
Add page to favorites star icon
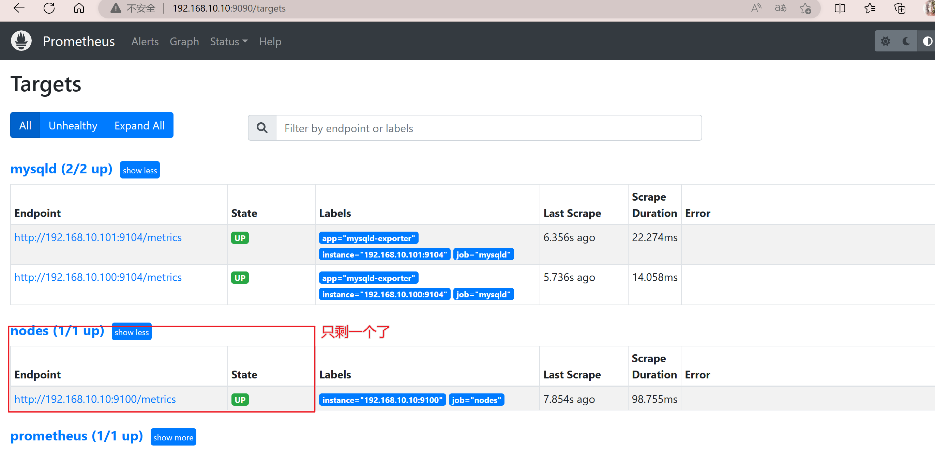pos(805,8)
